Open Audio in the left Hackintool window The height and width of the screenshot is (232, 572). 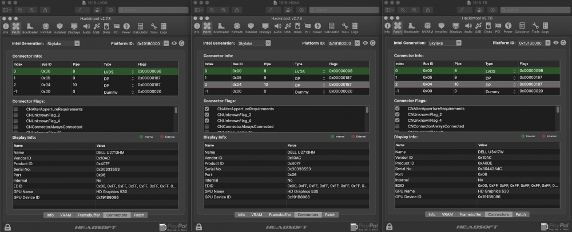(x=86, y=28)
